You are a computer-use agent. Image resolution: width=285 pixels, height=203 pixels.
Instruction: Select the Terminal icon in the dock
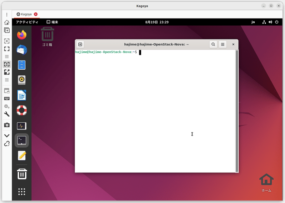[22, 140]
